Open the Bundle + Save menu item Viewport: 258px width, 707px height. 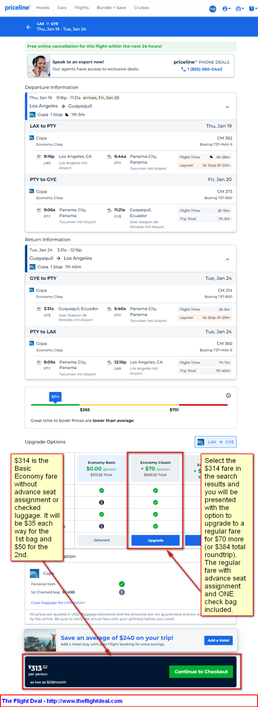[111, 8]
